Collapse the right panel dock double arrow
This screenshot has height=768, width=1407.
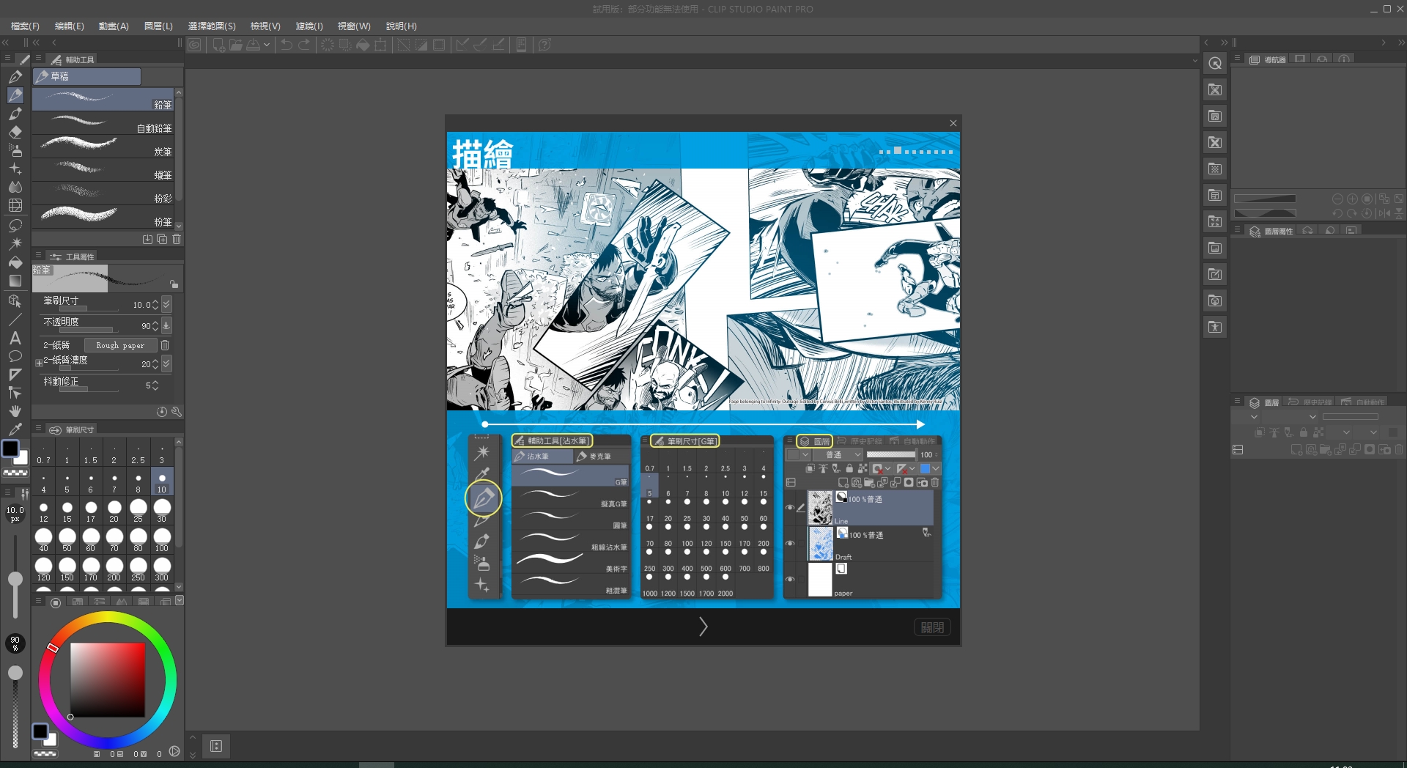click(1401, 43)
